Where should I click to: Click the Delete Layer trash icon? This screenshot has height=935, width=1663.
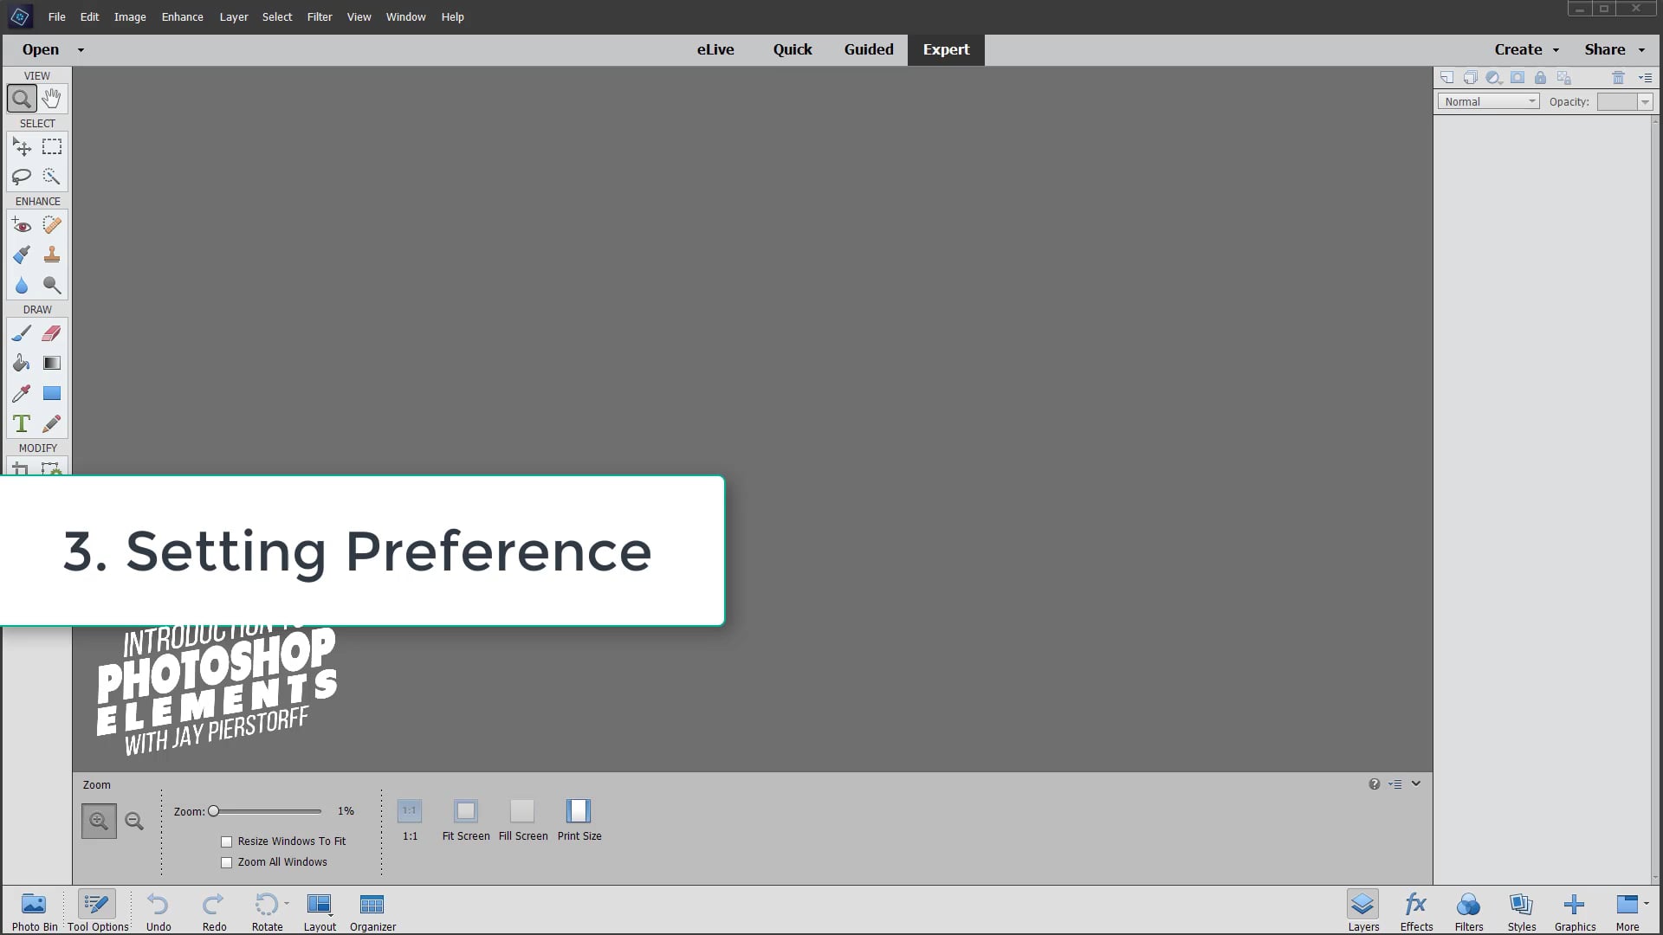tap(1617, 77)
